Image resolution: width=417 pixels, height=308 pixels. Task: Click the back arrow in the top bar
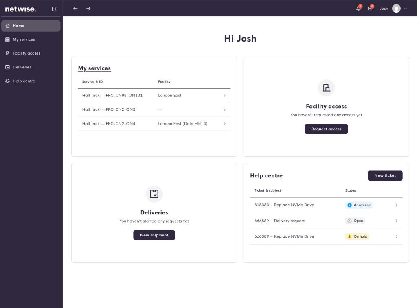click(75, 9)
